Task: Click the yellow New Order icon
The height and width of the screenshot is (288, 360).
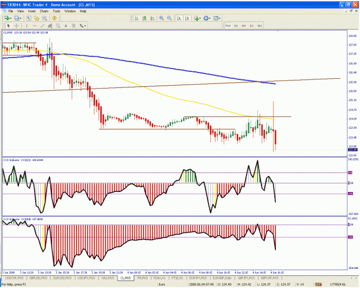Action: click(x=54, y=18)
